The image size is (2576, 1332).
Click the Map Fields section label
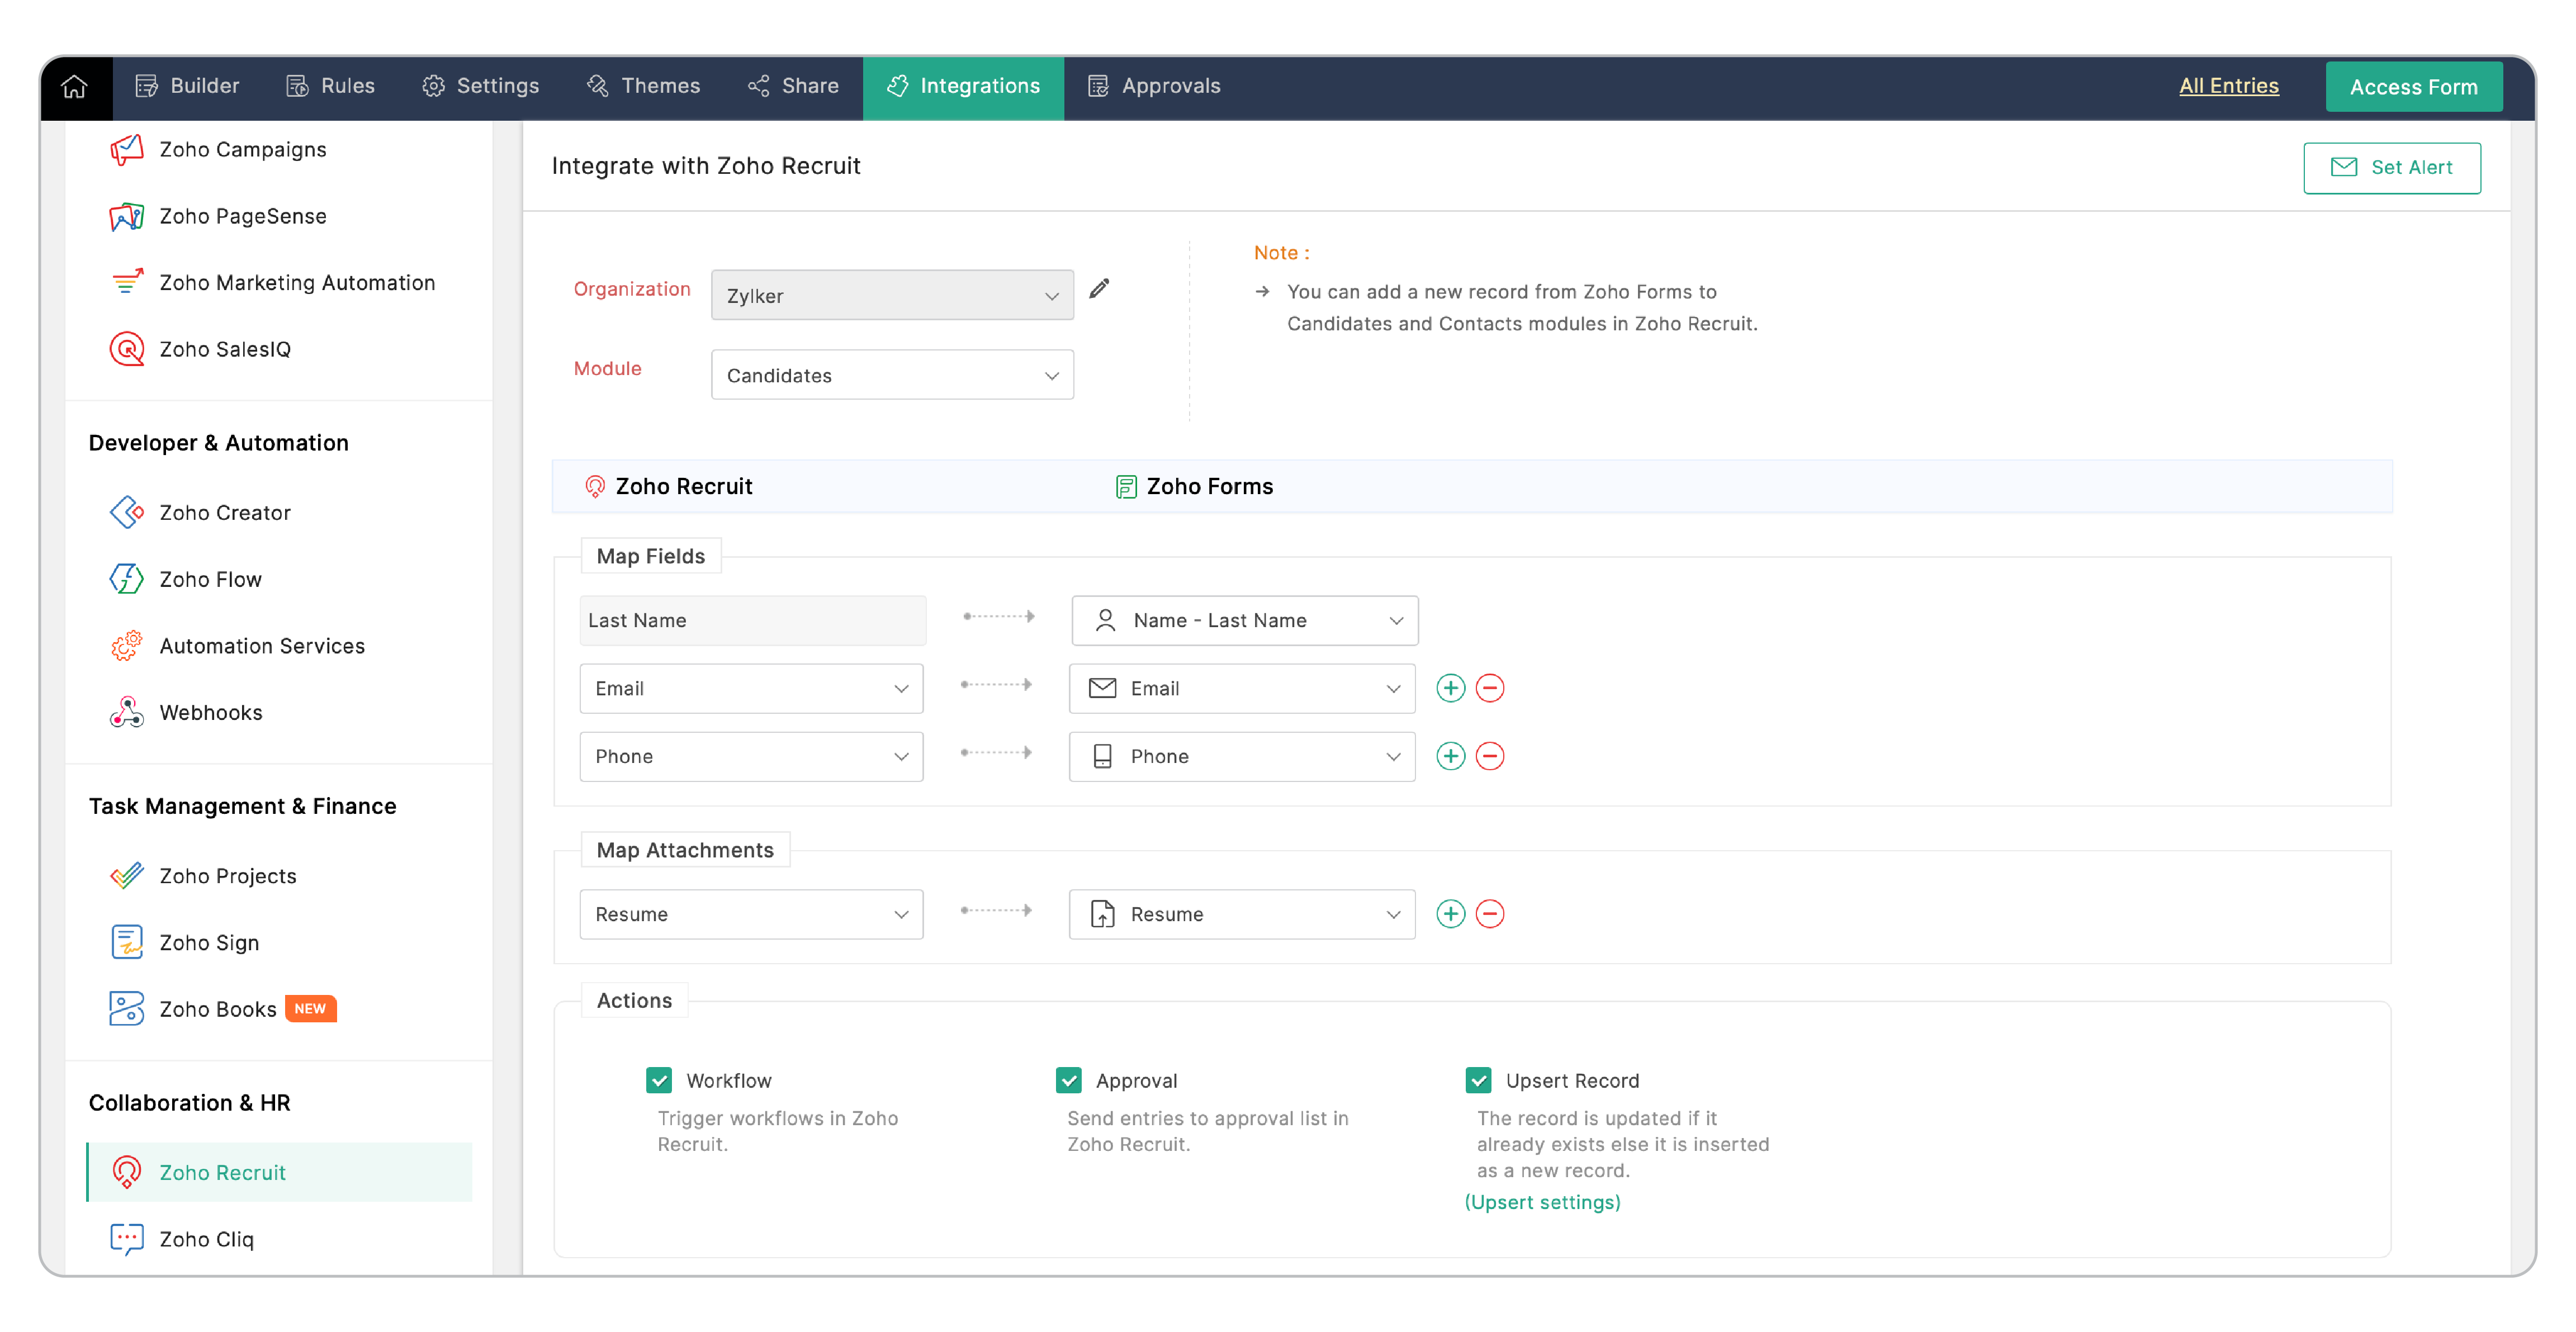point(650,556)
